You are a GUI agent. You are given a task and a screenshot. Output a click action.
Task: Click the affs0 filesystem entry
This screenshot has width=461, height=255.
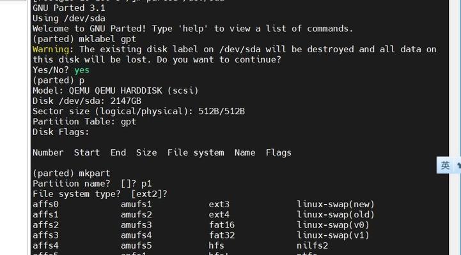tap(45, 204)
